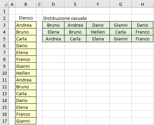Select row 1 header
This screenshot has width=154, height=125.
pos(4,11)
